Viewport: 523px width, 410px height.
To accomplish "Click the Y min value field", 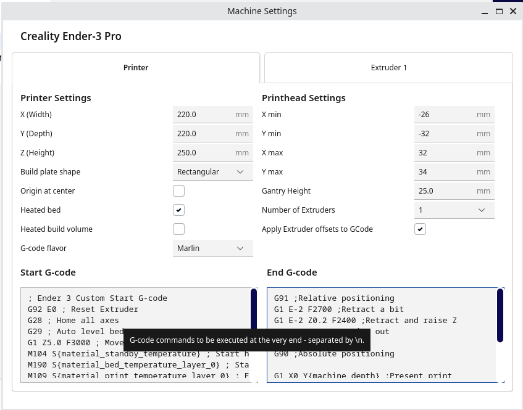I will coord(454,134).
